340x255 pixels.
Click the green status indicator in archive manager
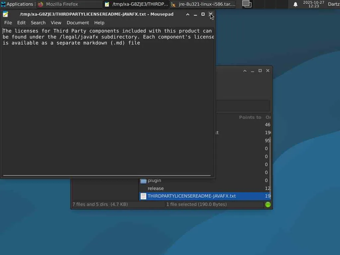268,205
